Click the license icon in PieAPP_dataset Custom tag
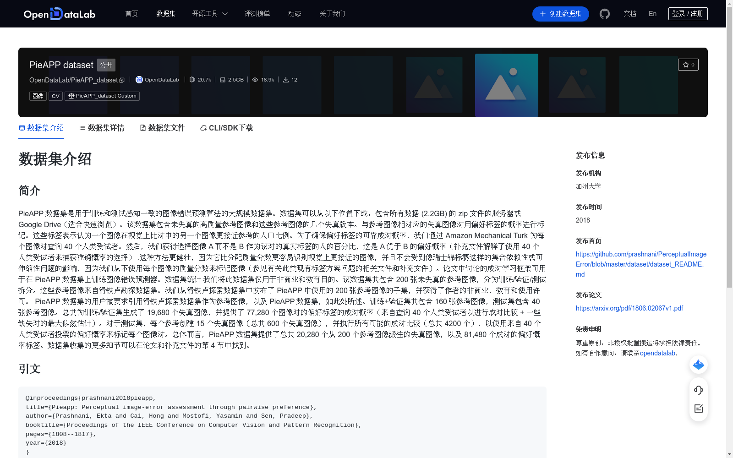Image resolution: width=733 pixels, height=458 pixels. point(71,96)
